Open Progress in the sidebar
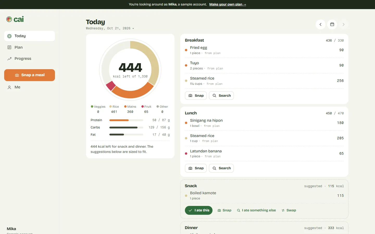Image resolution: width=375 pixels, height=234 pixels. (x=29, y=58)
